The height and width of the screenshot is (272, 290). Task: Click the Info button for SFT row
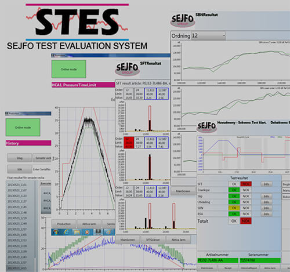click(x=266, y=184)
